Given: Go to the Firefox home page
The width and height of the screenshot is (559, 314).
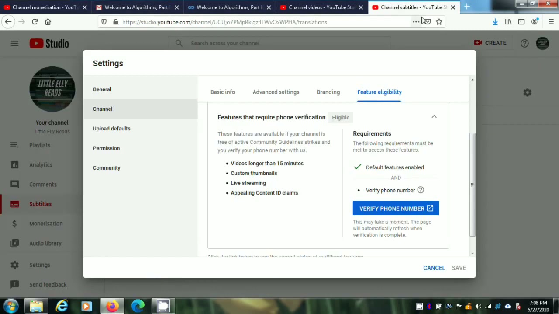Looking at the screenshot, I should [48, 22].
